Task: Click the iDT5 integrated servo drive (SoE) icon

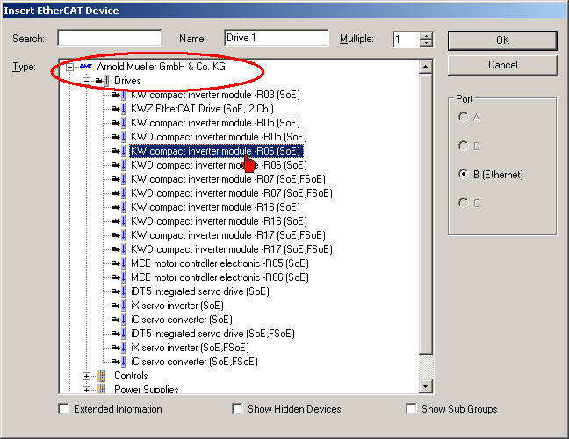Action: tap(119, 291)
